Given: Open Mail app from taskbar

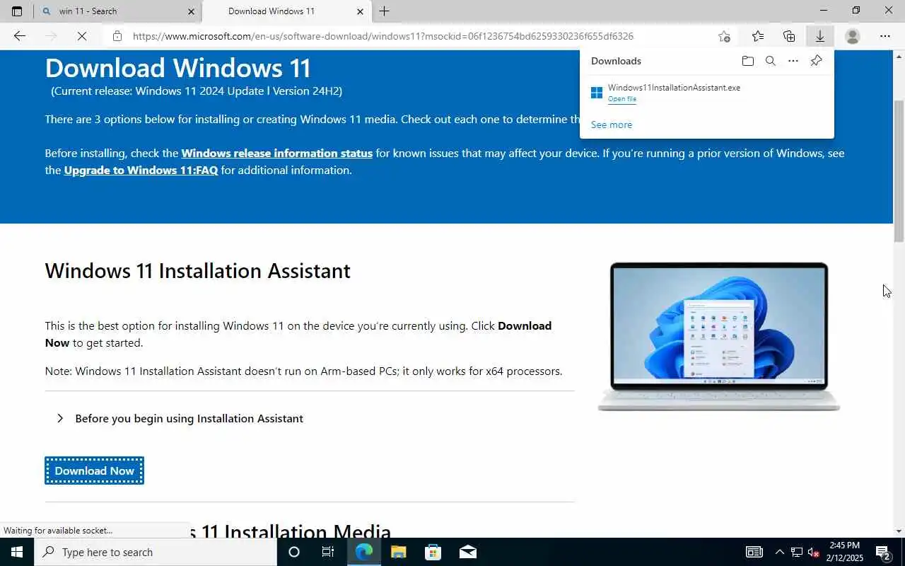Looking at the screenshot, I should pos(467,552).
